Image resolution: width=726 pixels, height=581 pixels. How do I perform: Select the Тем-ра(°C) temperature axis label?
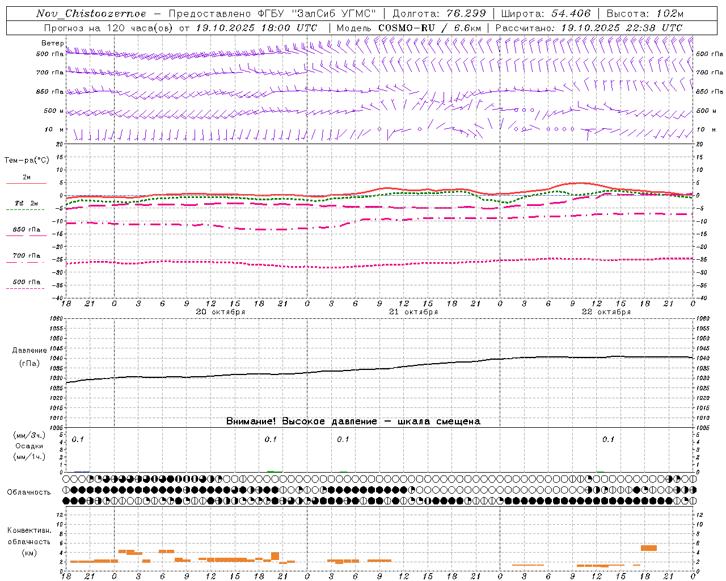(x=27, y=161)
